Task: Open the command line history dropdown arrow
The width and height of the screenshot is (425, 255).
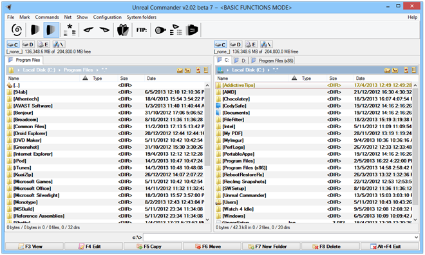Action: [416, 238]
